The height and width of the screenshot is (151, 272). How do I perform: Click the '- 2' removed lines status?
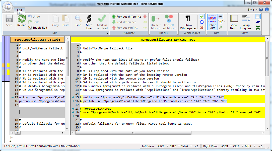point(196,146)
